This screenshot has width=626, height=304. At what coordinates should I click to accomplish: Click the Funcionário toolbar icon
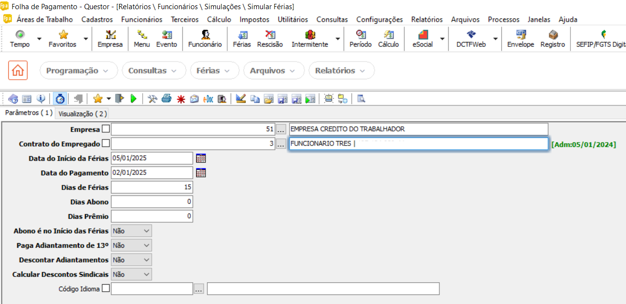click(x=205, y=39)
